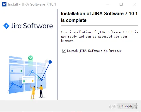This screenshot has width=141, height=112.
Task: Minimize the JIRA installer window
Action: [x=108, y=4]
